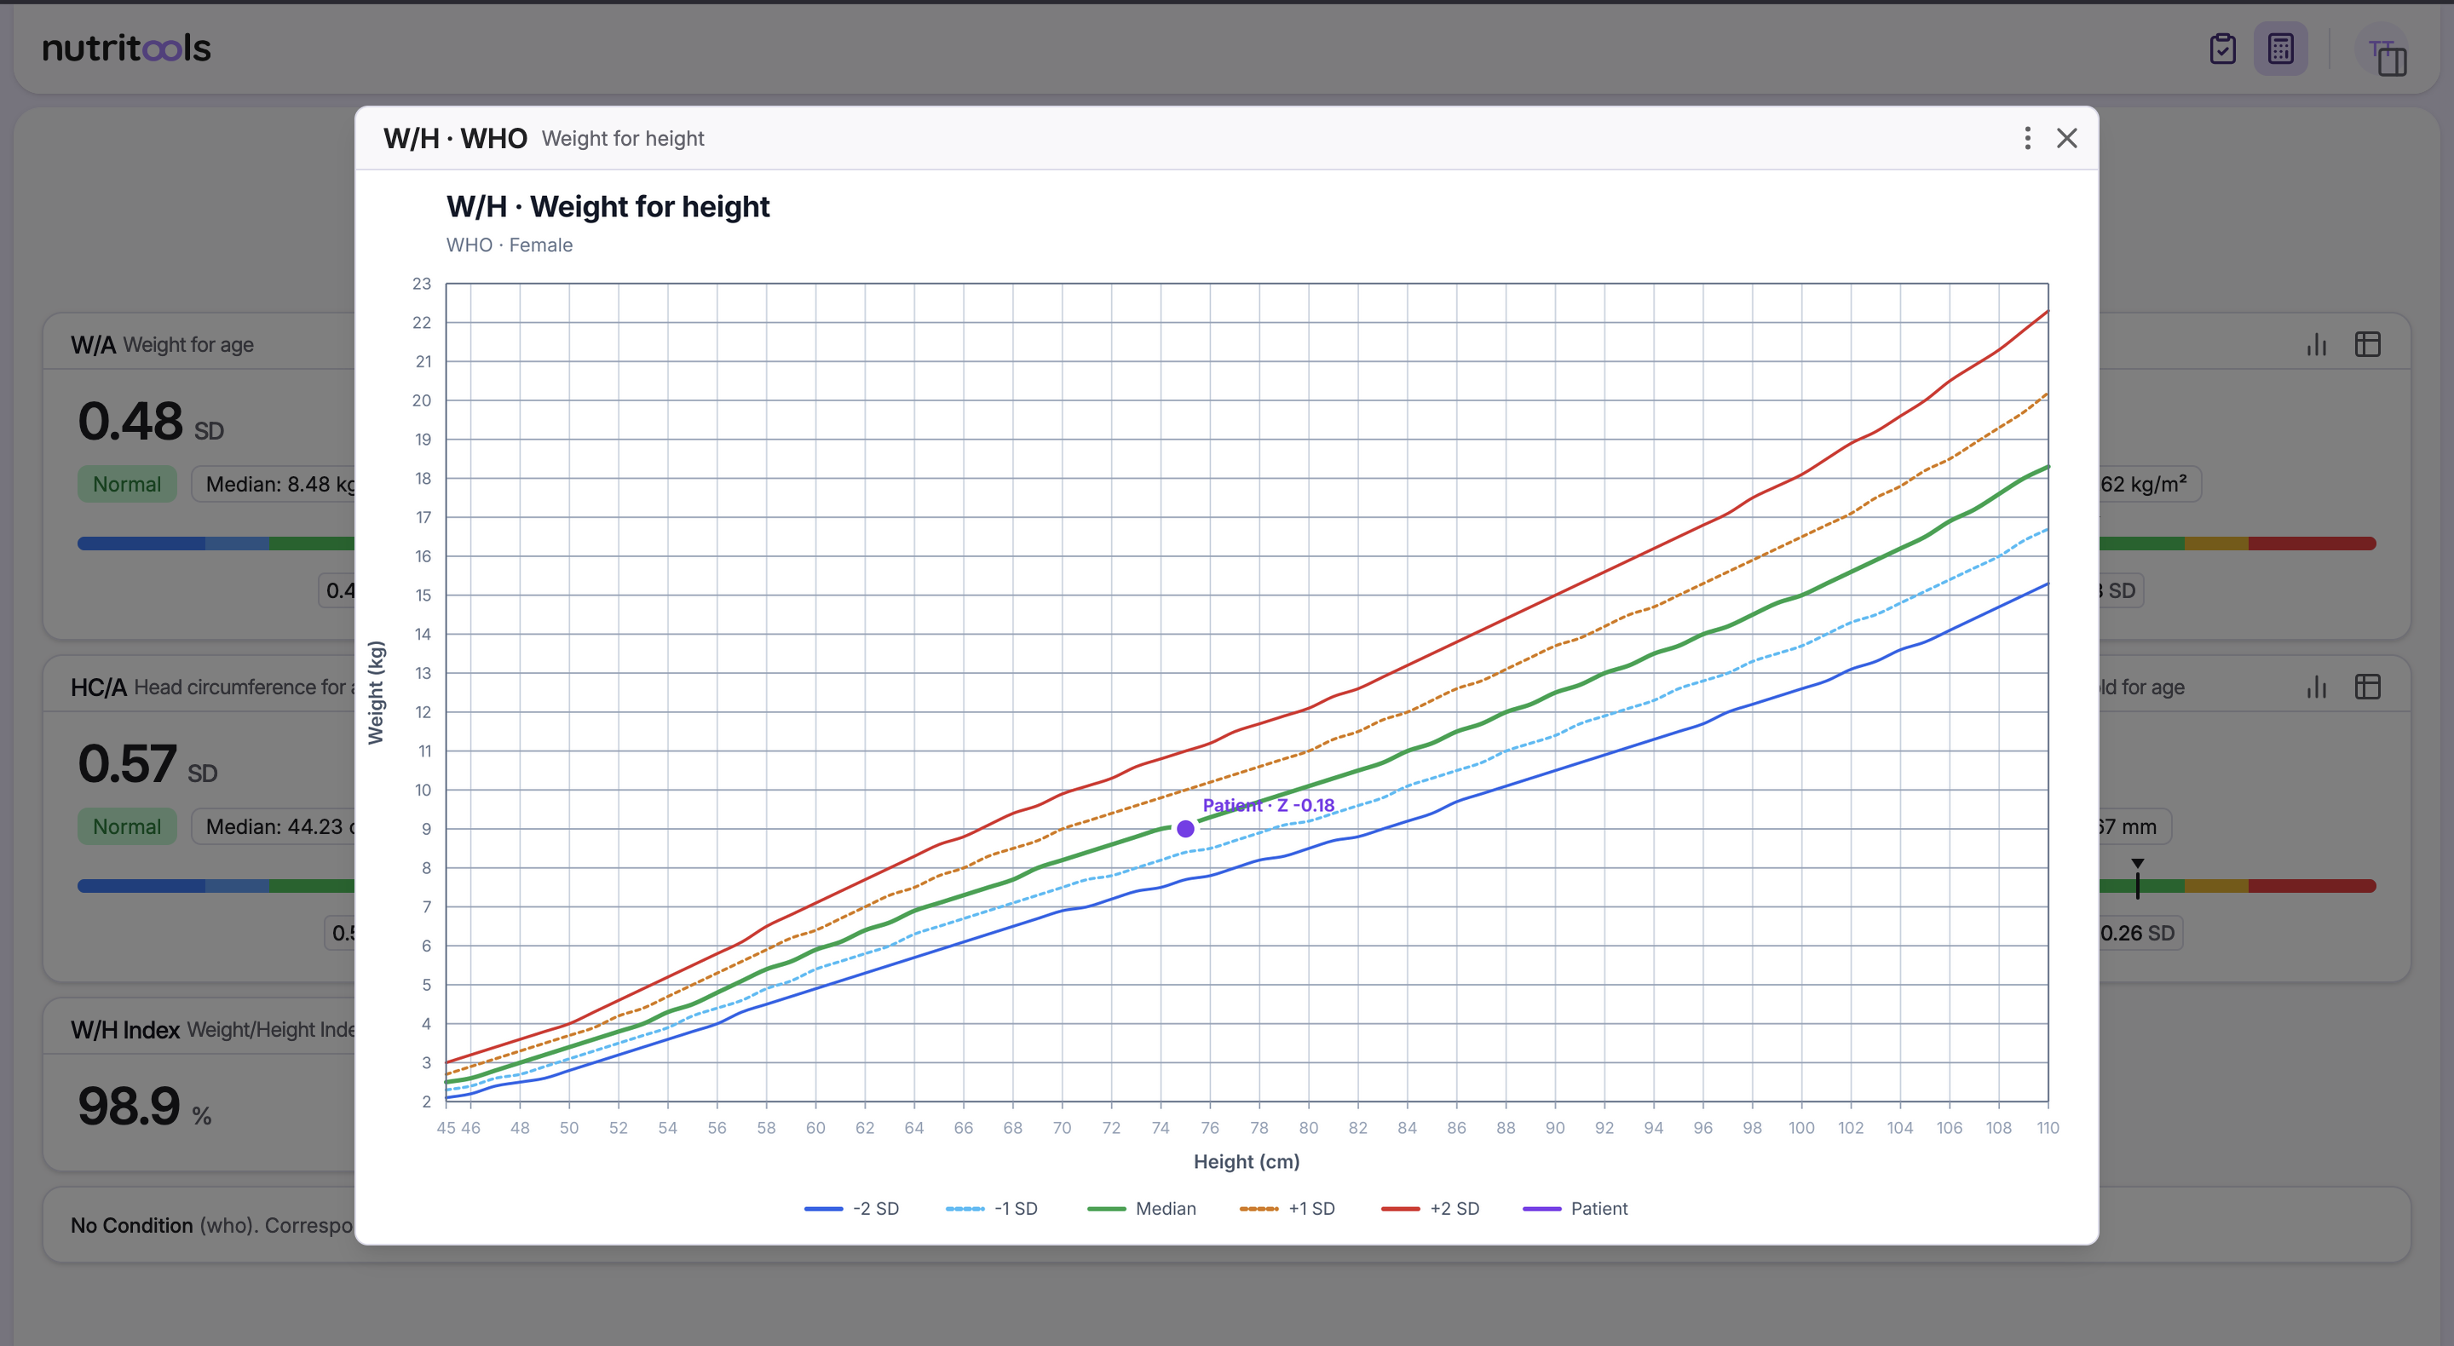Click the '0.26 SD' chip on skinfold card
Image resolution: width=2454 pixels, height=1346 pixels.
point(2140,933)
